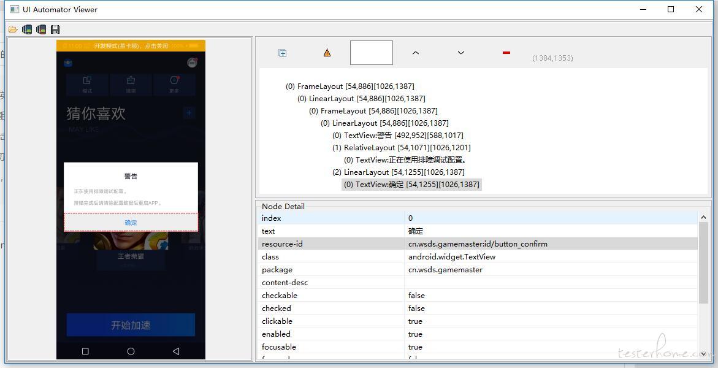Click the enabled property row
The width and height of the screenshot is (718, 368).
click(x=478, y=334)
